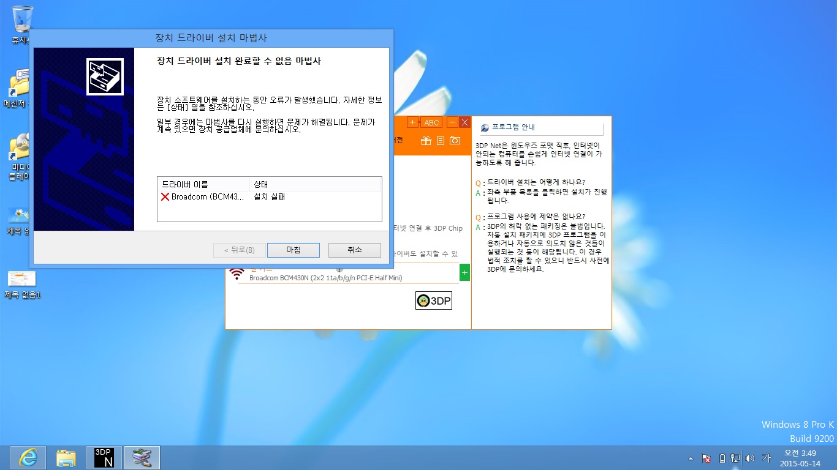The width and height of the screenshot is (837, 470).
Task: Click the gift box icon in 3DP
Action: click(426, 141)
